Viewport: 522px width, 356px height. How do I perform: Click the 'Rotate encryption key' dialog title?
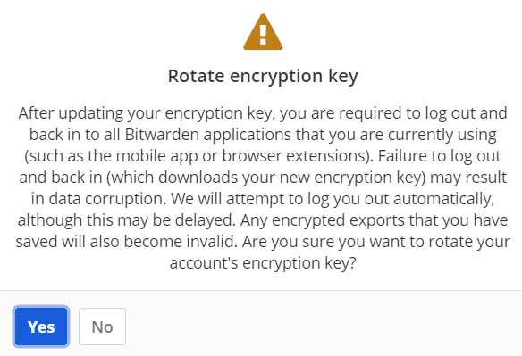coord(263,76)
